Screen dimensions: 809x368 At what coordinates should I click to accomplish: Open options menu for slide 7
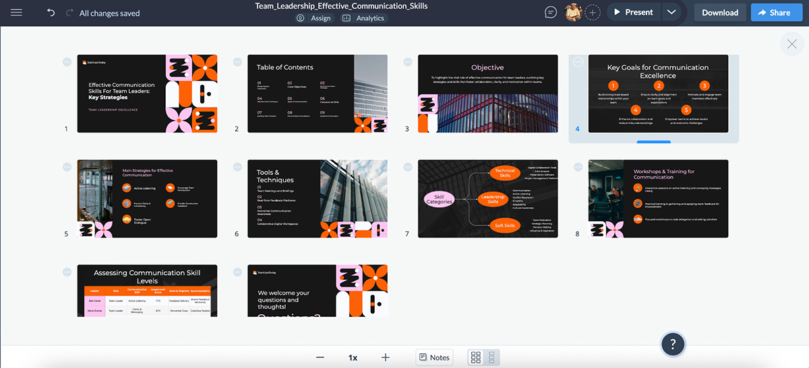tap(407, 167)
